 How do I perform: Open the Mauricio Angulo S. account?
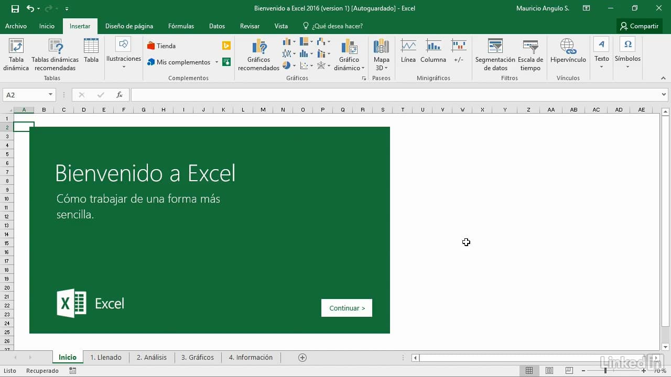click(x=543, y=8)
